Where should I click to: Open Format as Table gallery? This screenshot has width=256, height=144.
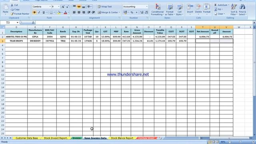[170, 10]
